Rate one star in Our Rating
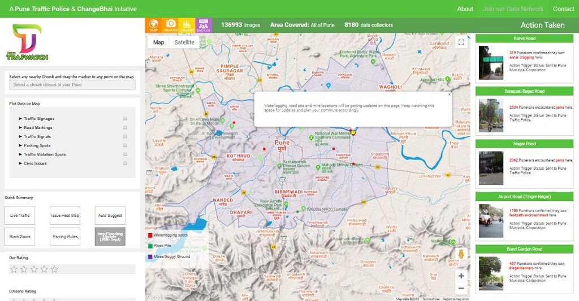 pos(14,269)
